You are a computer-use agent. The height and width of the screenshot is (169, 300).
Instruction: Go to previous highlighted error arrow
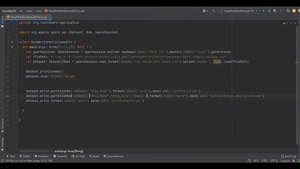[x=291, y=23]
